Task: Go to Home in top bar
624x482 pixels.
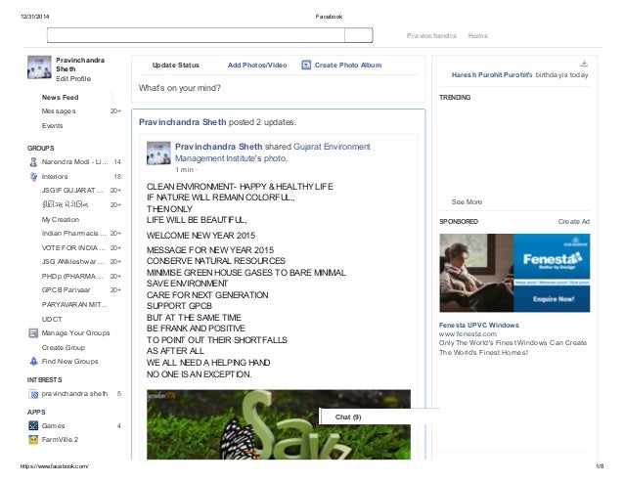Action: 477,36
